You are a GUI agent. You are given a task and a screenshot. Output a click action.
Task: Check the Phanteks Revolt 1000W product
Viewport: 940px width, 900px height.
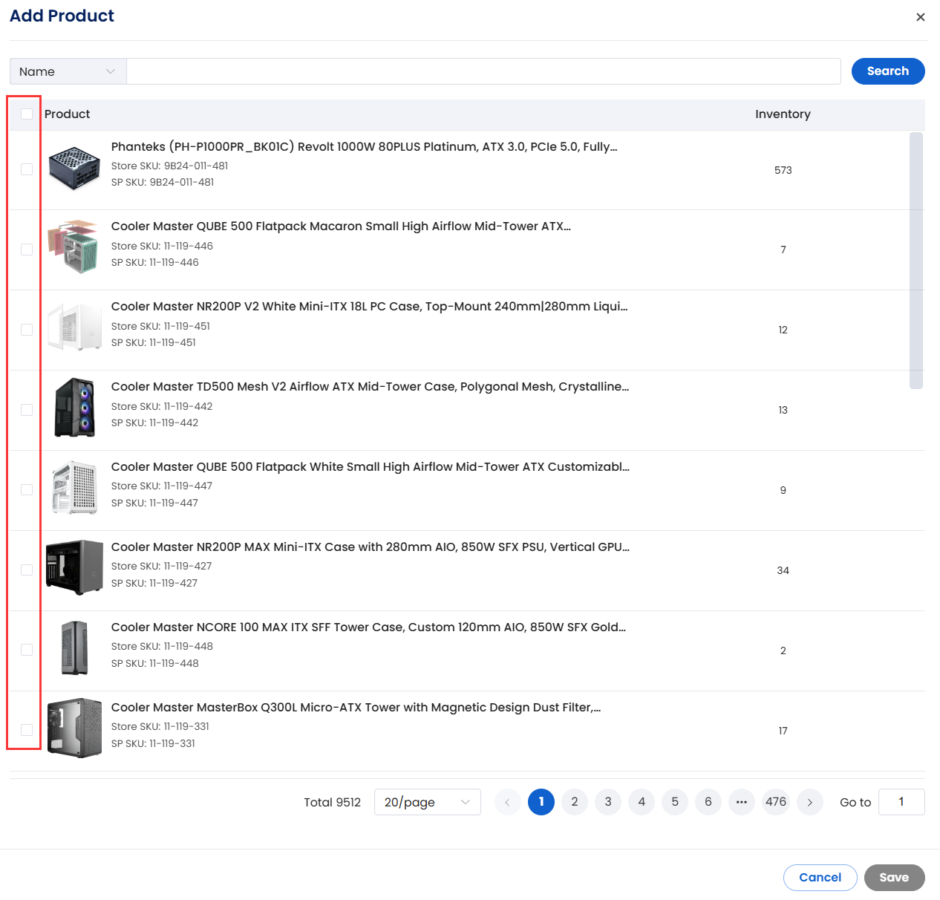point(27,169)
